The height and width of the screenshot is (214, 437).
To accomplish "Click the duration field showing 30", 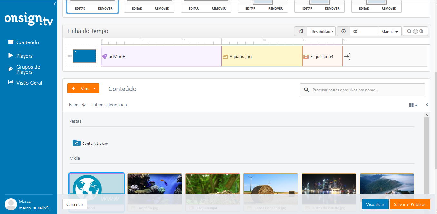I will click(x=364, y=31).
